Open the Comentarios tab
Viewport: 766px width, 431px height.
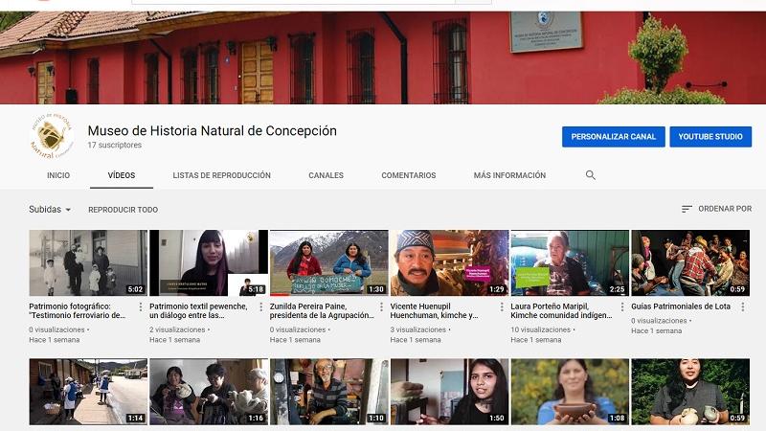click(x=409, y=175)
